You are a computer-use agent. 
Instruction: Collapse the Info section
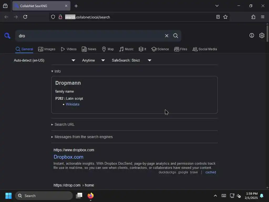click(56, 71)
